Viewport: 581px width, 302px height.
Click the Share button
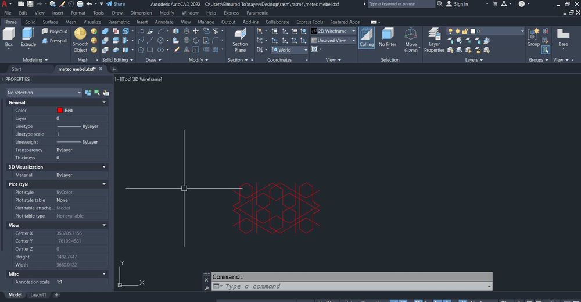point(116,4)
